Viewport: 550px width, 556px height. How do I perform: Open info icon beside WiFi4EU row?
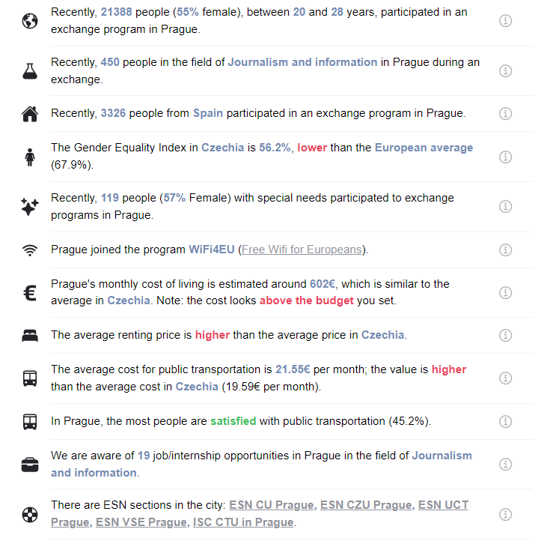(x=505, y=250)
